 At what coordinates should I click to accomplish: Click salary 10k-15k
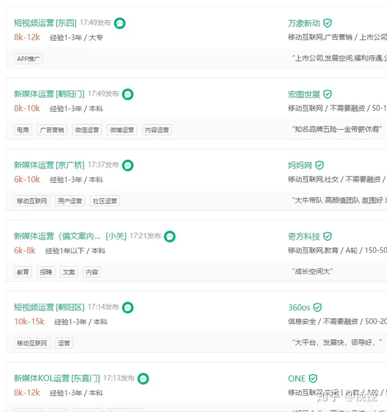coord(29,322)
